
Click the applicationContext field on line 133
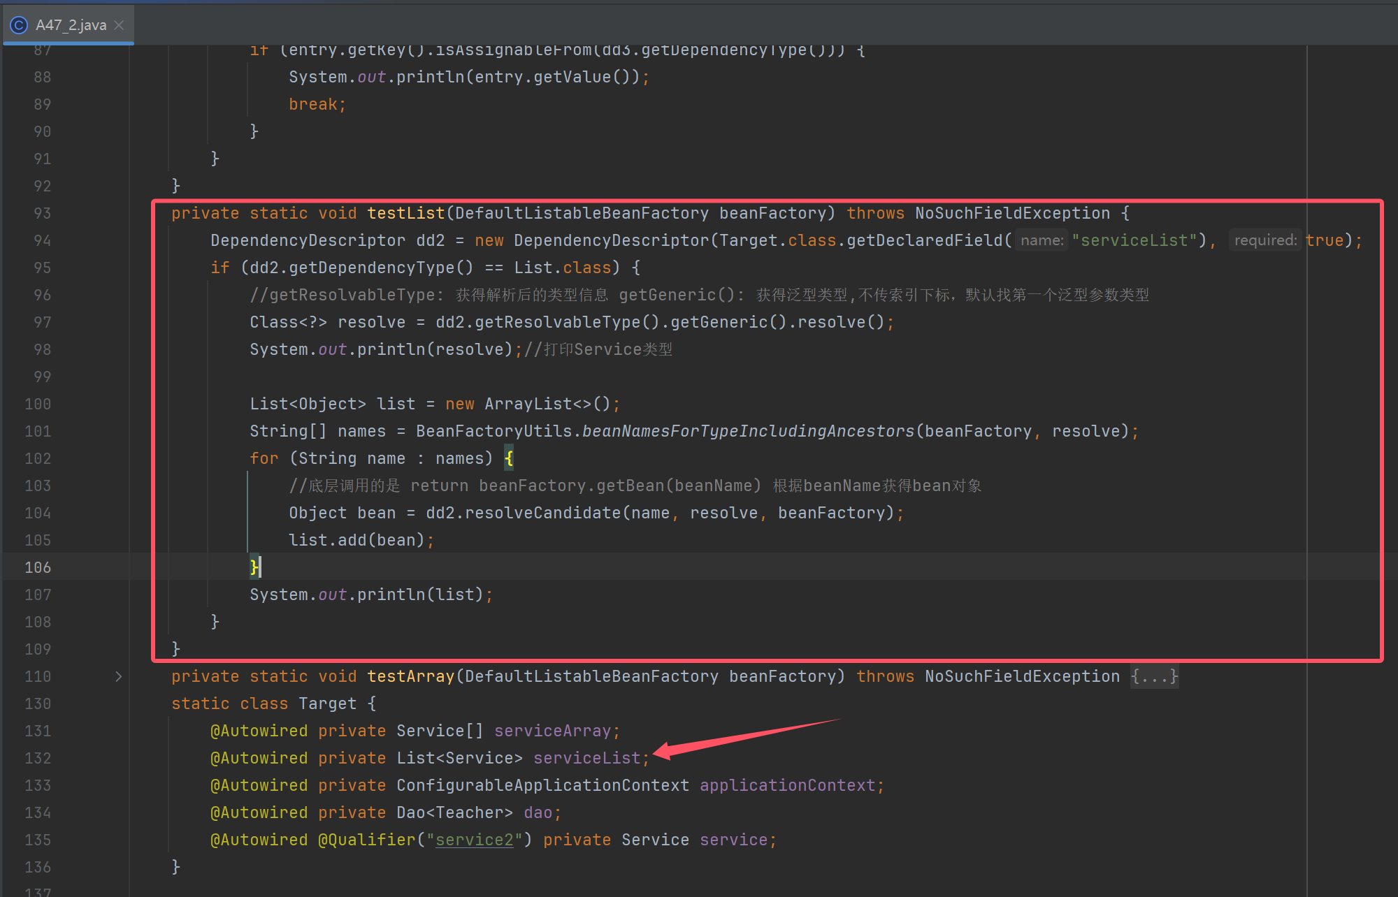pyautogui.click(x=788, y=785)
